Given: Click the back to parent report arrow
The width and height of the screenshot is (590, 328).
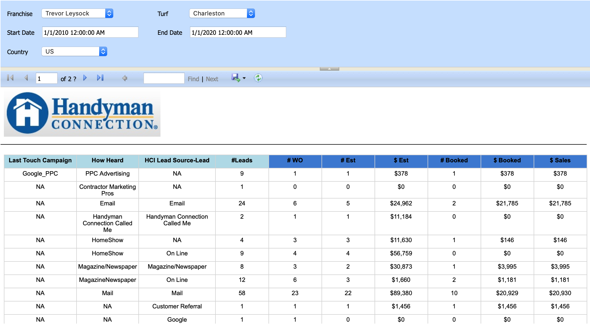Looking at the screenshot, I should point(125,78).
